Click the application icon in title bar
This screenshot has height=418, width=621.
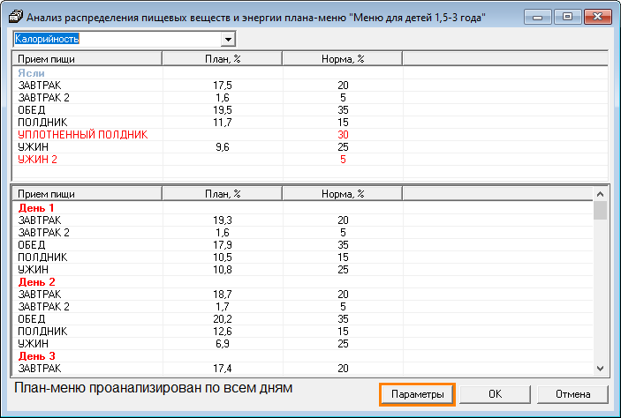point(15,17)
